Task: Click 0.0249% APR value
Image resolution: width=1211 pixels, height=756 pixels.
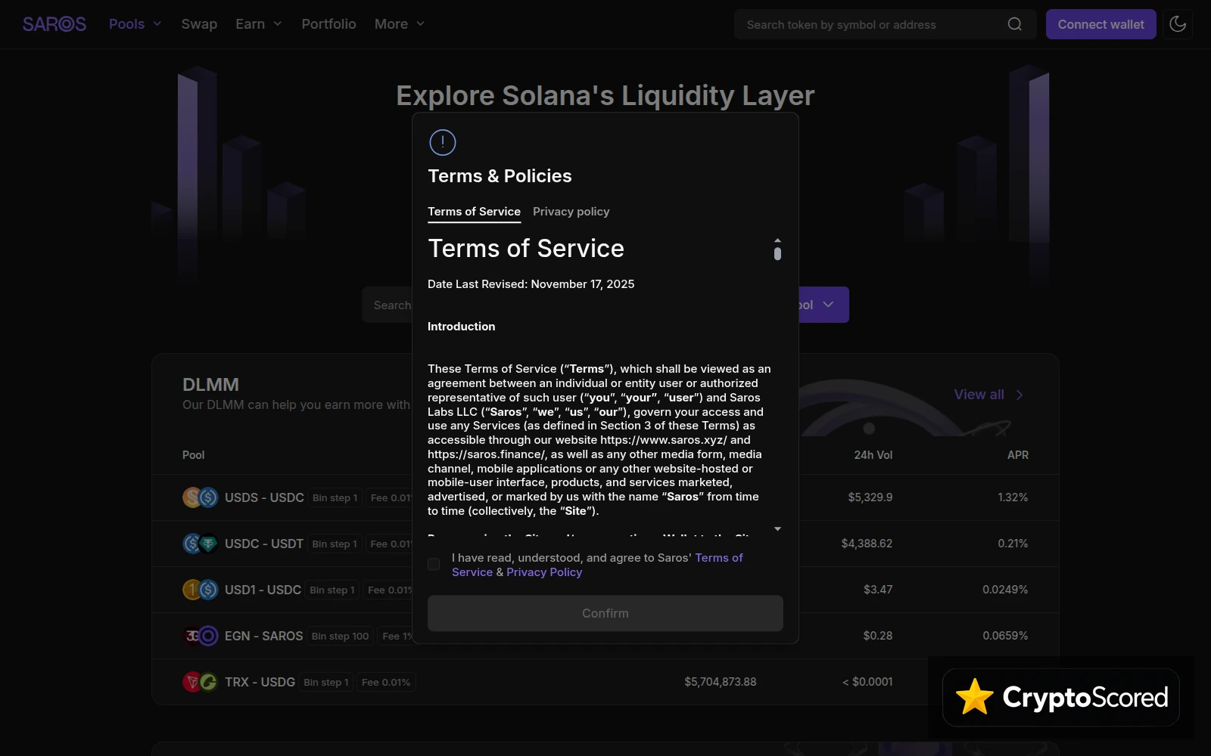Action: pos(1005,590)
